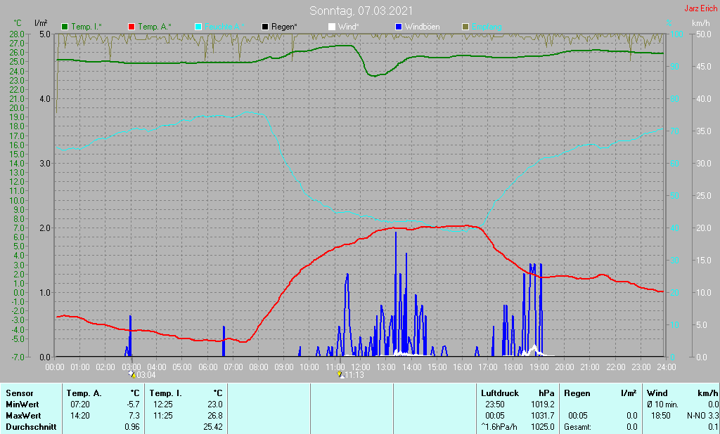Viewport: 720px width, 434px height.
Task: Click the black Regen legend swatch
Action: (265, 27)
